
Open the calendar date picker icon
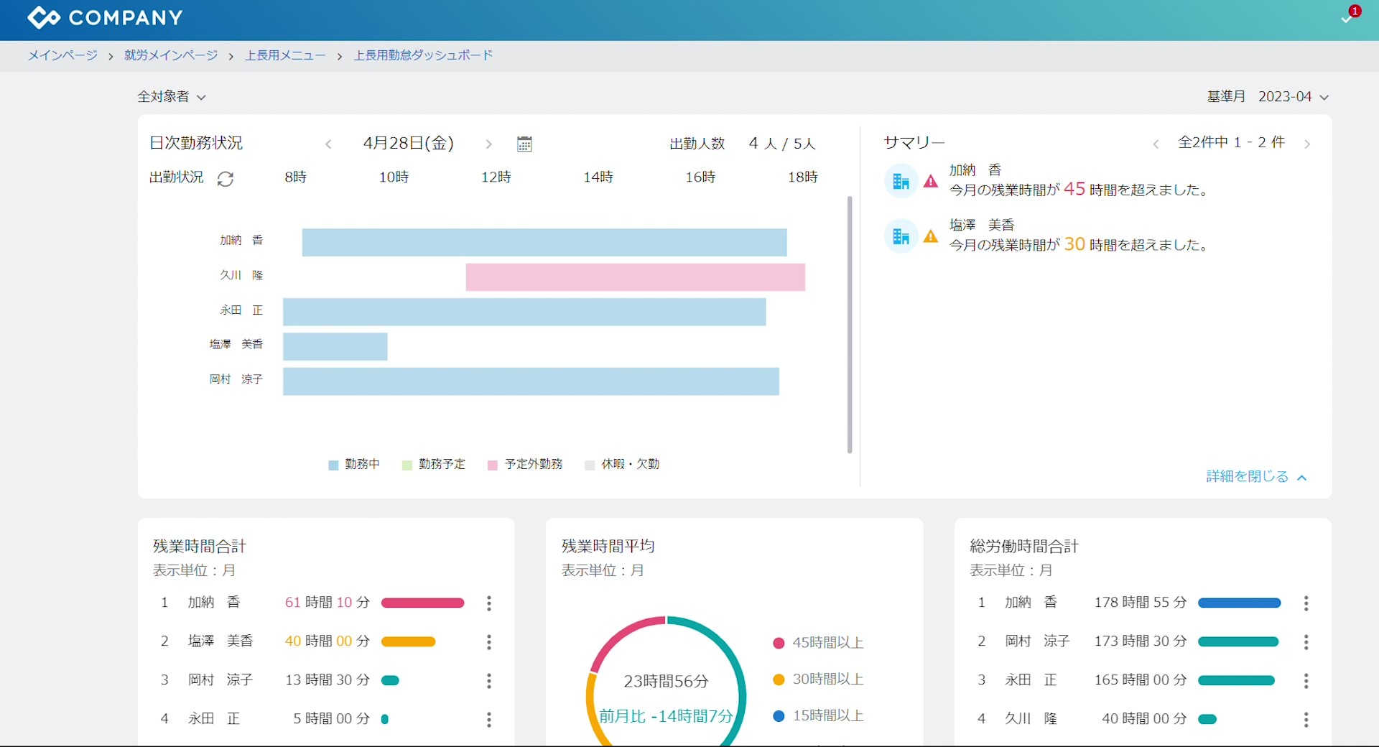[x=524, y=144]
